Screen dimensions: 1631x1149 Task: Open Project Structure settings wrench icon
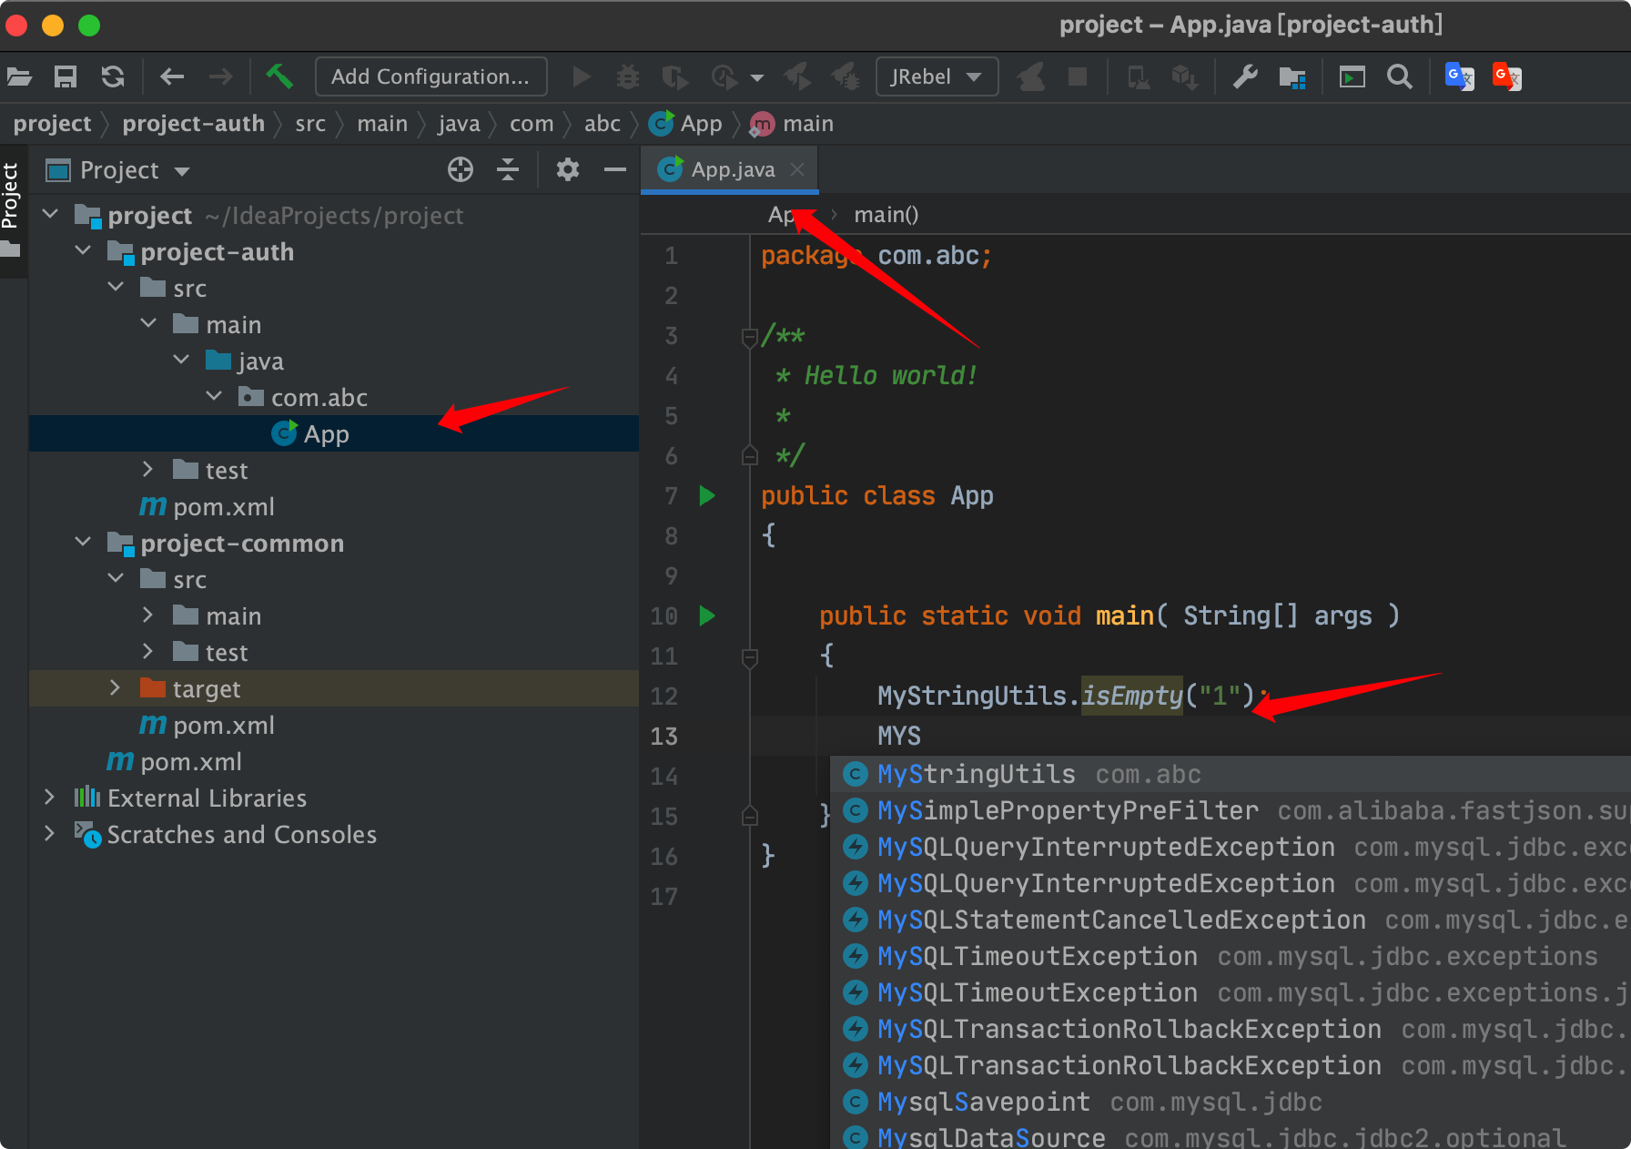click(1244, 76)
